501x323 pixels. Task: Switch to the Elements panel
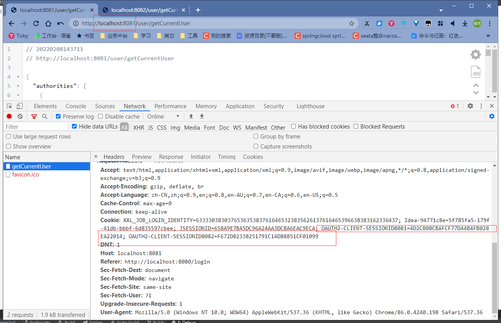[45, 106]
